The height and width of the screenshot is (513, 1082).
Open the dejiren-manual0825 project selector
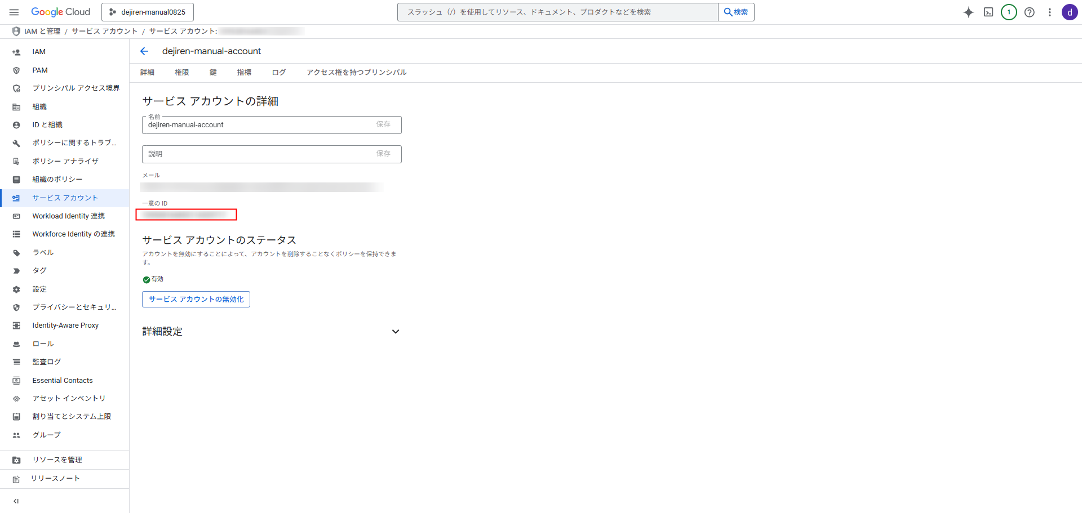coord(148,12)
